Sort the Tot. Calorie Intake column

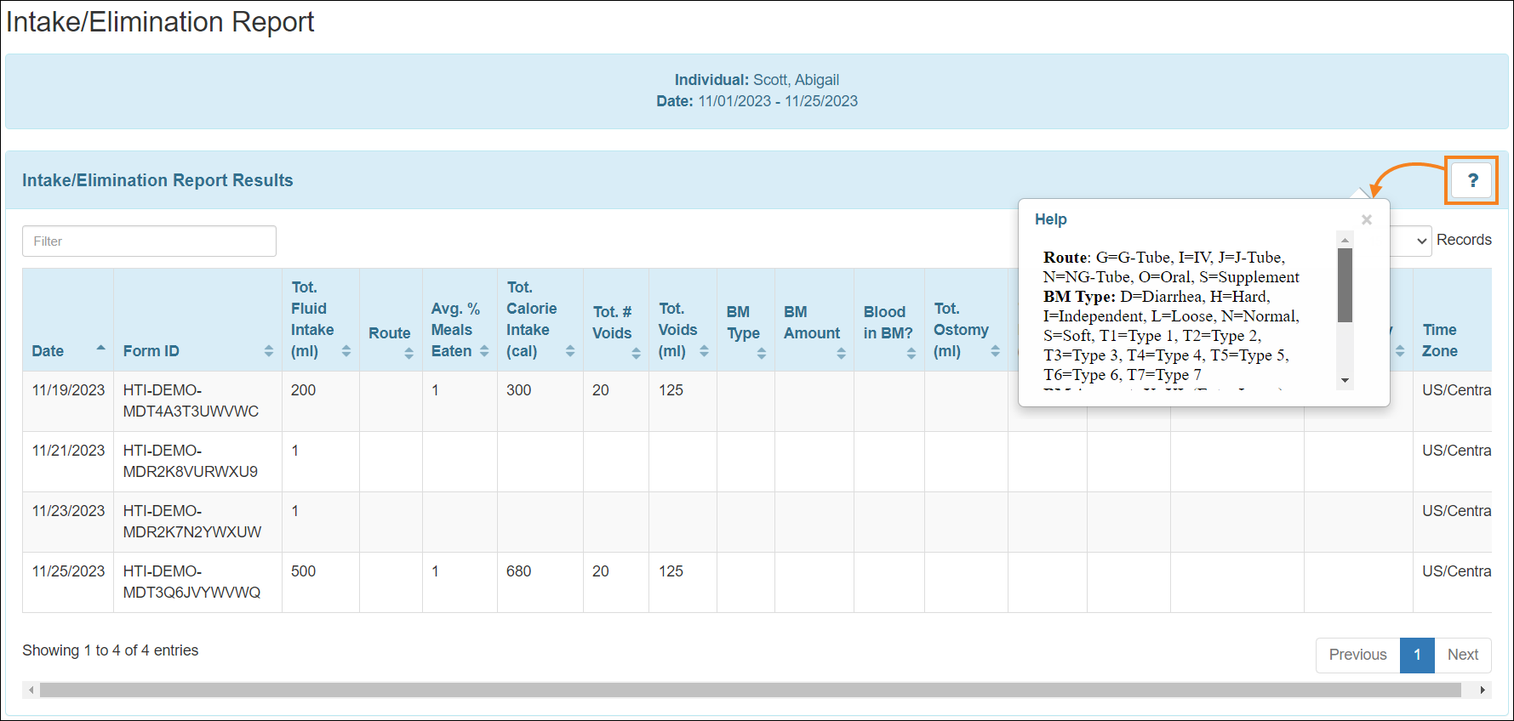570,351
